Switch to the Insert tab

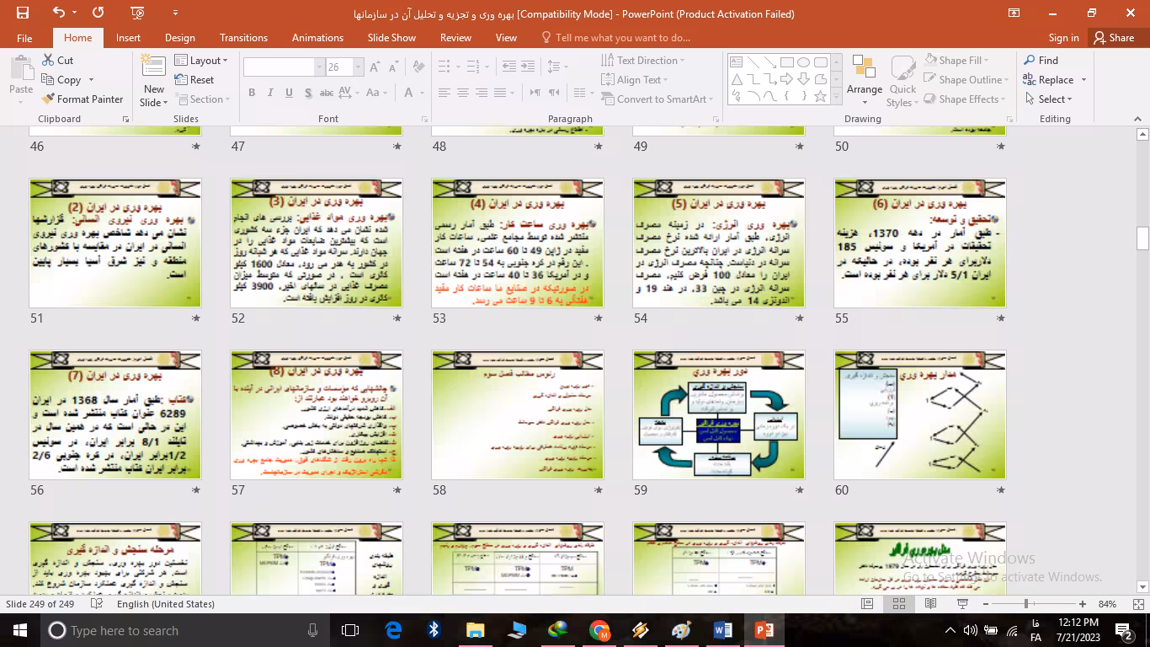128,38
